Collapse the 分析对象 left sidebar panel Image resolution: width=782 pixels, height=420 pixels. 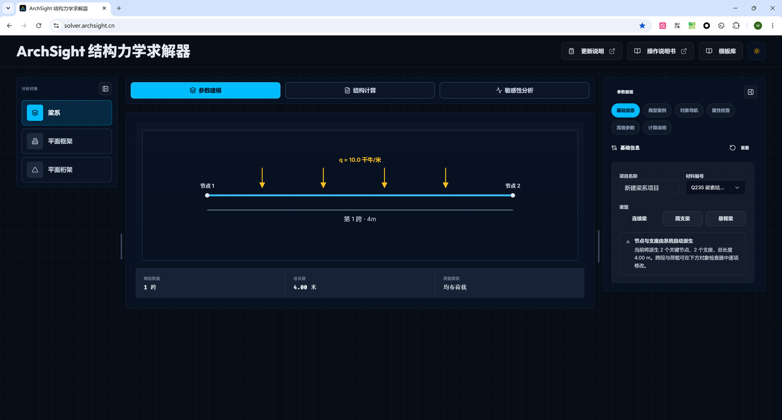106,89
